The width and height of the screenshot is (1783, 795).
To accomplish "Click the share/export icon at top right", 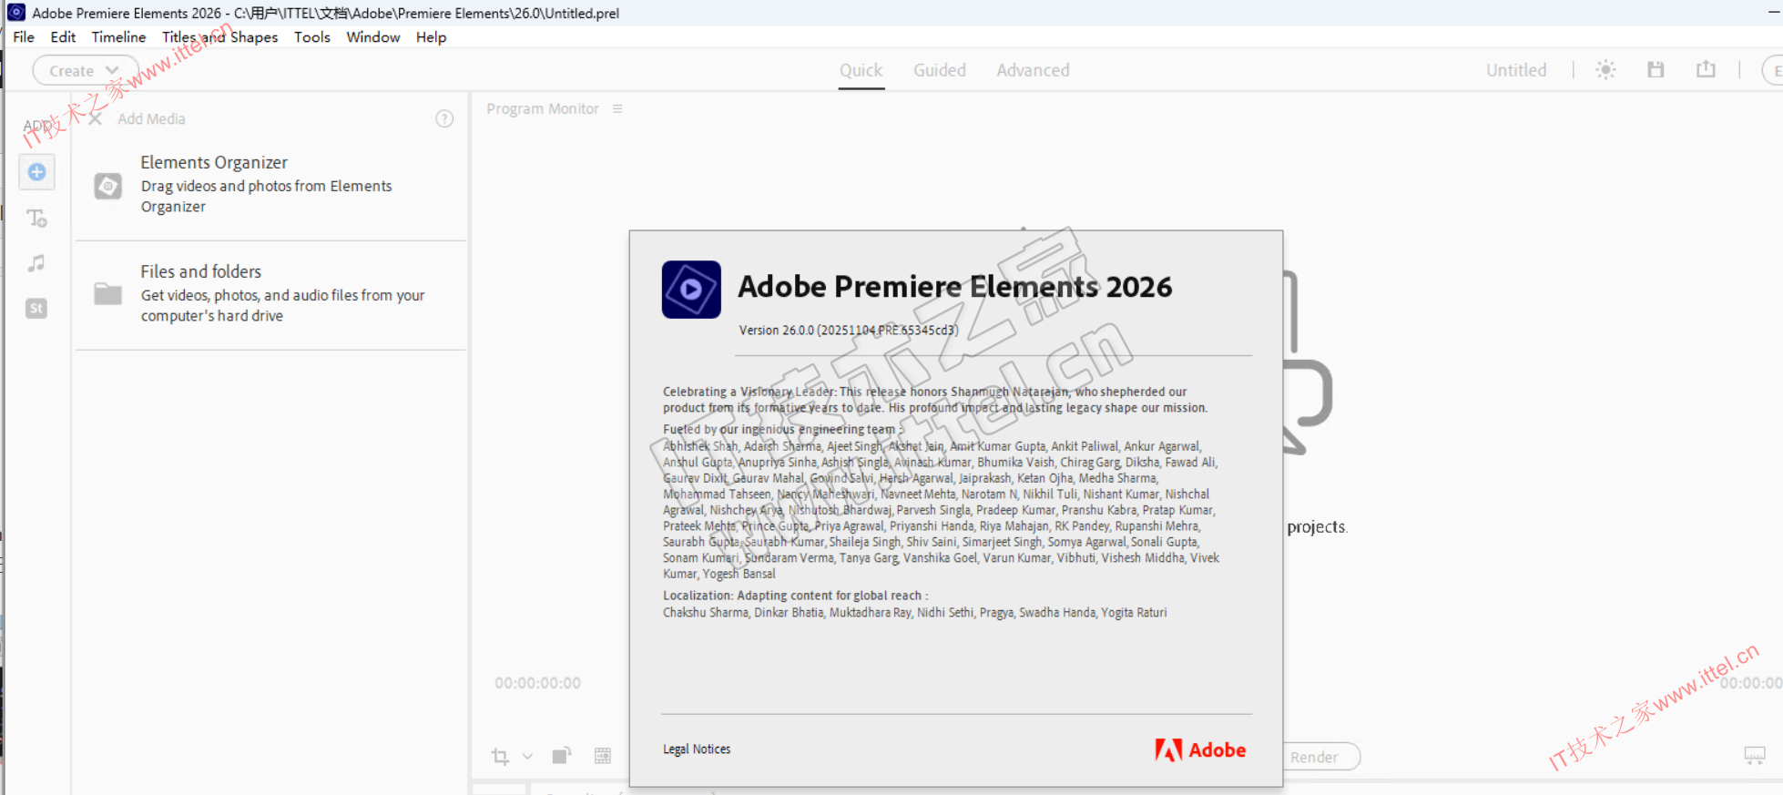I will pyautogui.click(x=1706, y=70).
